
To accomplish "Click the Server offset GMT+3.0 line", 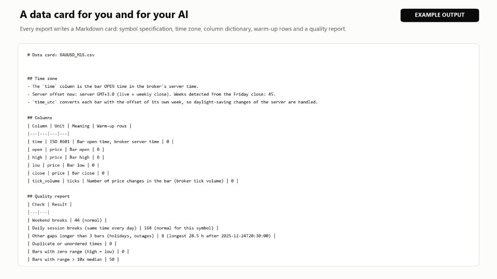I will click(152, 94).
